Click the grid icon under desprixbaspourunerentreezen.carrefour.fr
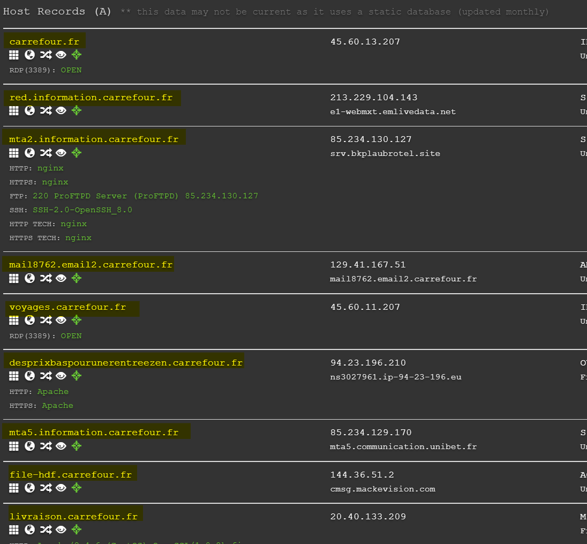587x544 pixels. (x=14, y=376)
